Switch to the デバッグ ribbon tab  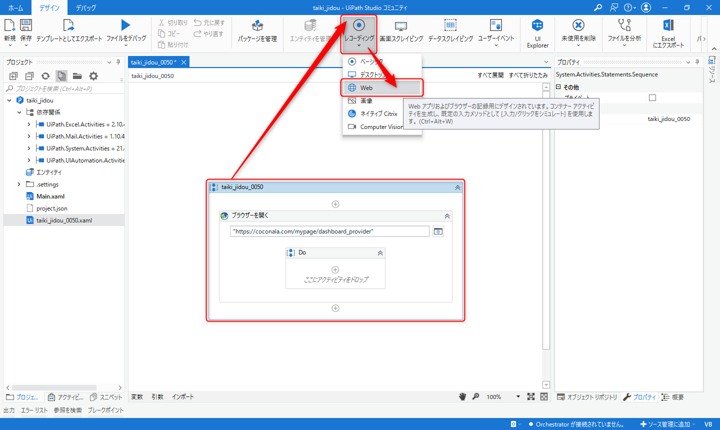pyautogui.click(x=86, y=7)
